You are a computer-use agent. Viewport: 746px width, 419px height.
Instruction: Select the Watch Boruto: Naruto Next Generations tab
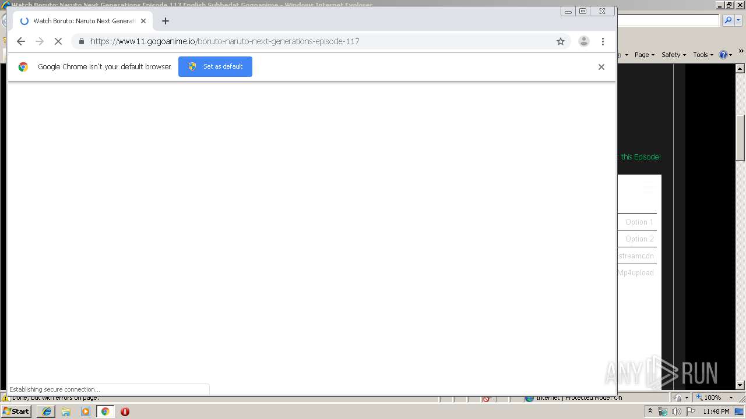click(x=83, y=21)
